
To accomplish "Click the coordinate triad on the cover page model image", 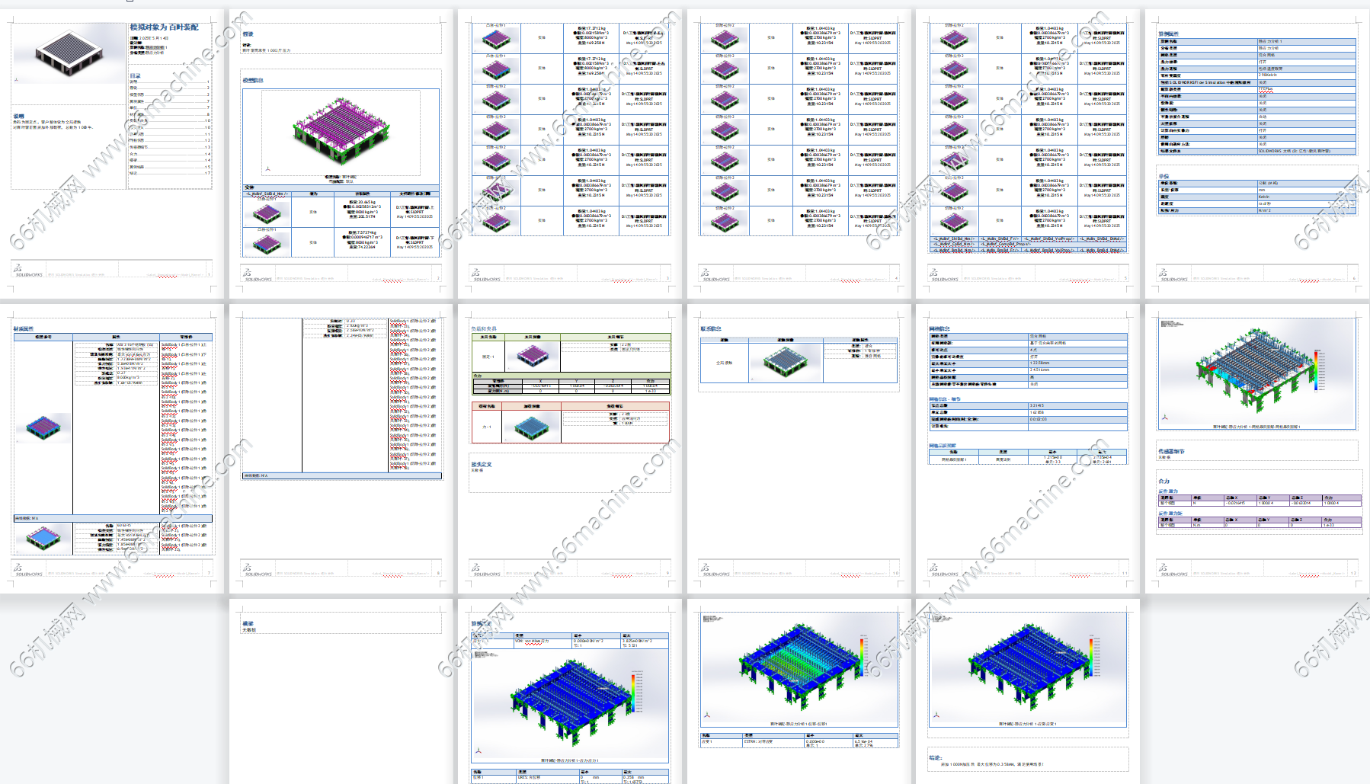I will 17,79.
